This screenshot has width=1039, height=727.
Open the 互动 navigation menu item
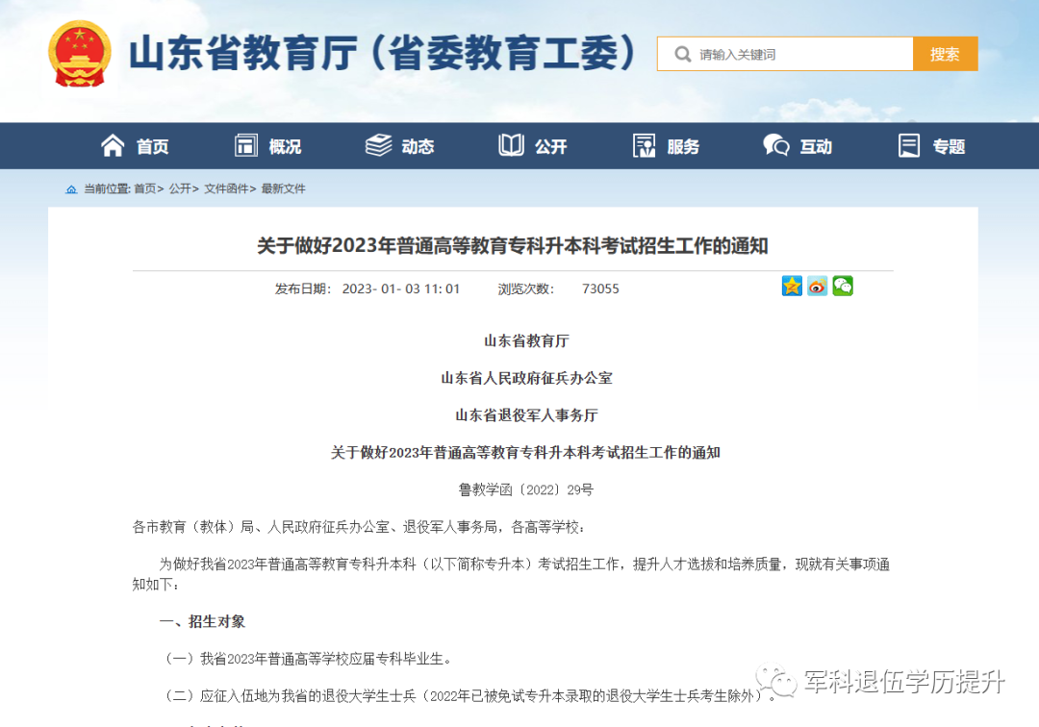(x=814, y=145)
